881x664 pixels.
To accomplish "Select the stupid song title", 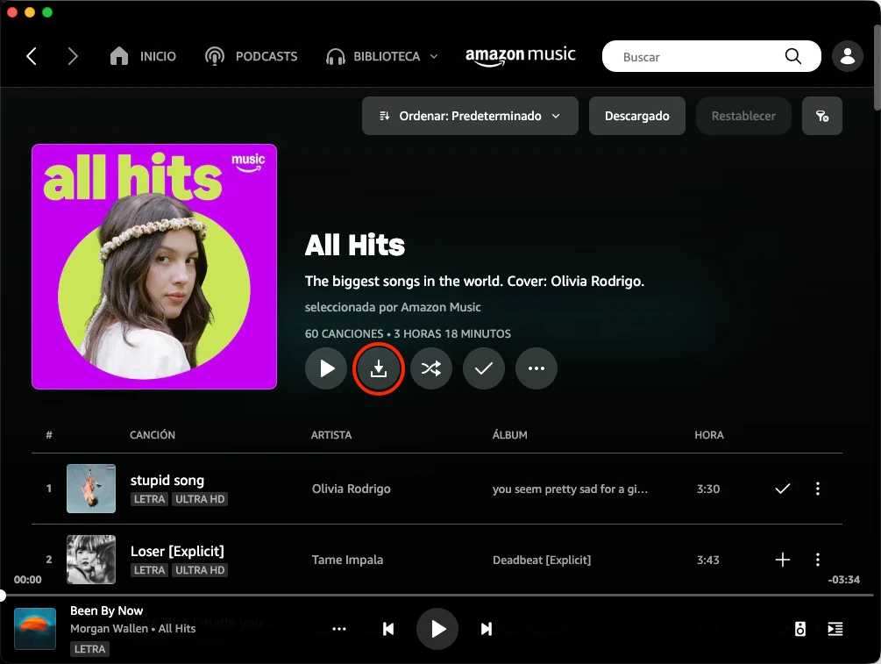I will click(x=167, y=480).
